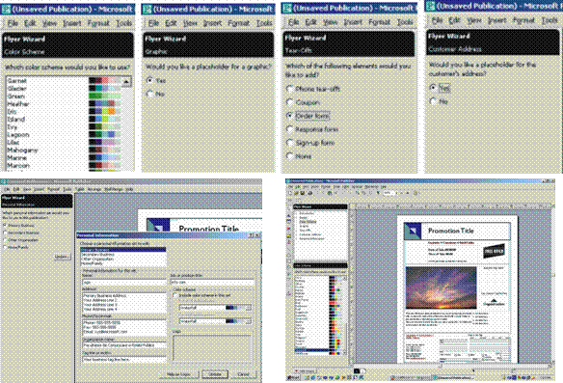Image resolution: width=563 pixels, height=383 pixels.
Task: Select the Phone tear-offs radio option
Action: (x=290, y=89)
